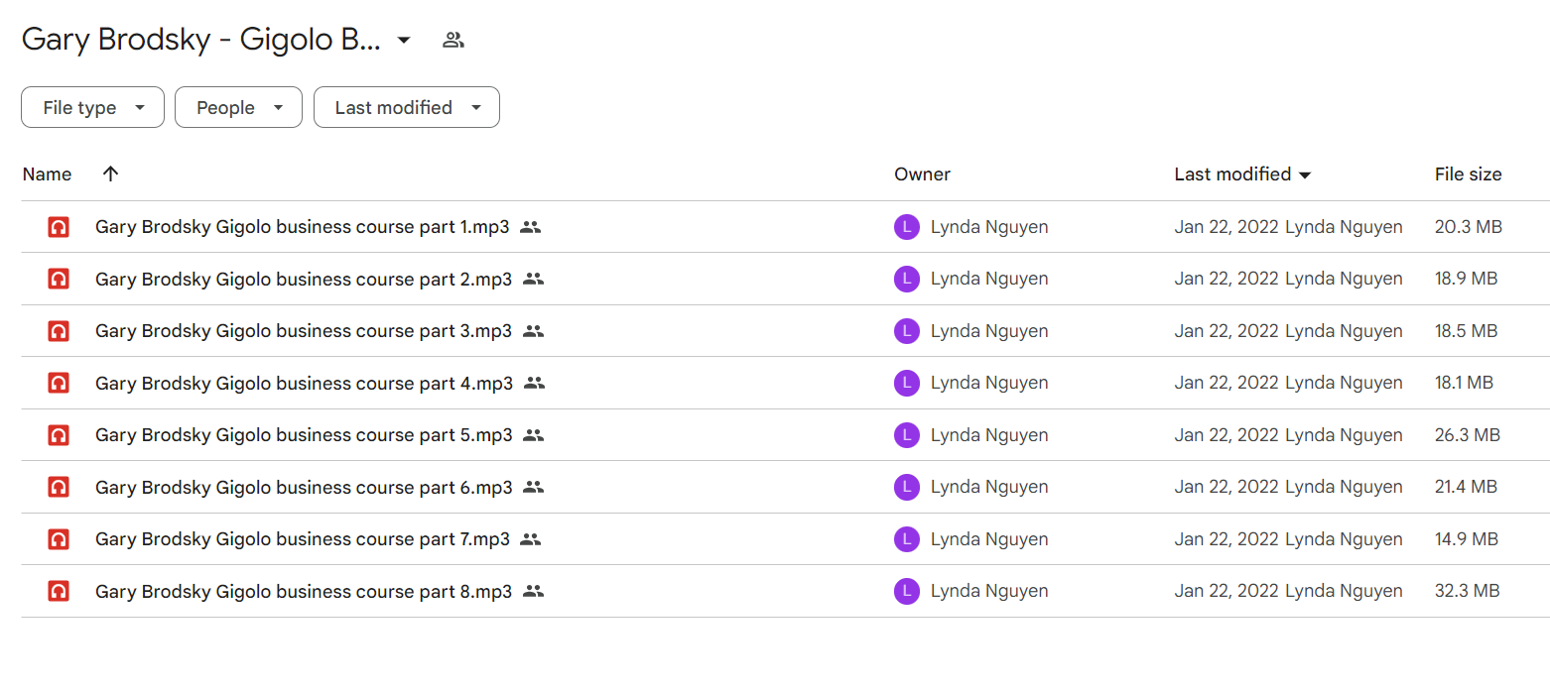Click the 32.3 MB file size

tap(1467, 591)
